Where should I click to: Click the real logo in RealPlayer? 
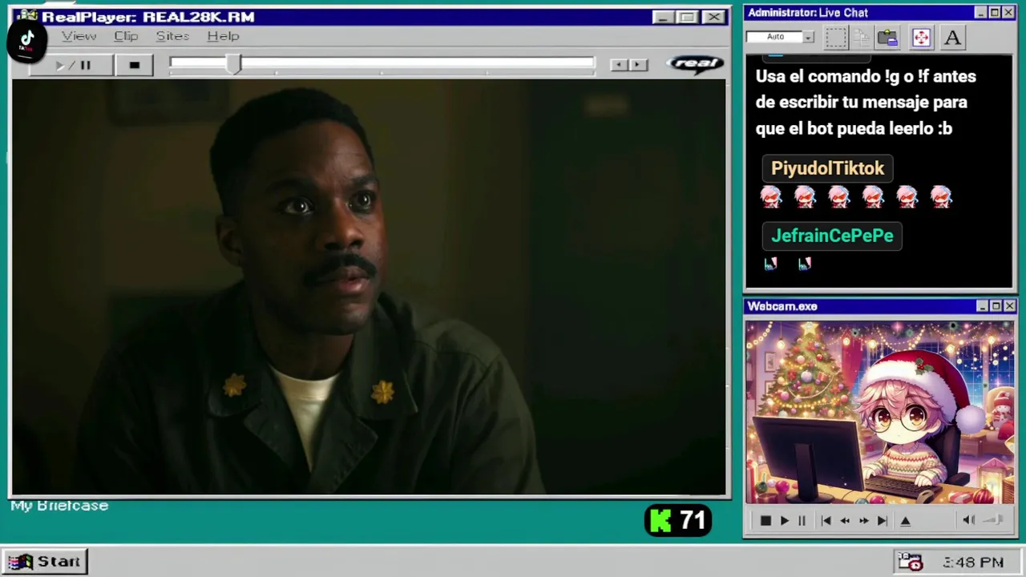(695, 64)
